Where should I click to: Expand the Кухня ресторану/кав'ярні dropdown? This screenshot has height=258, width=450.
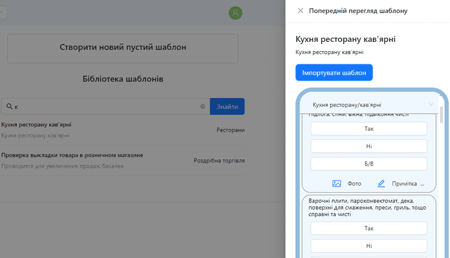tap(431, 104)
